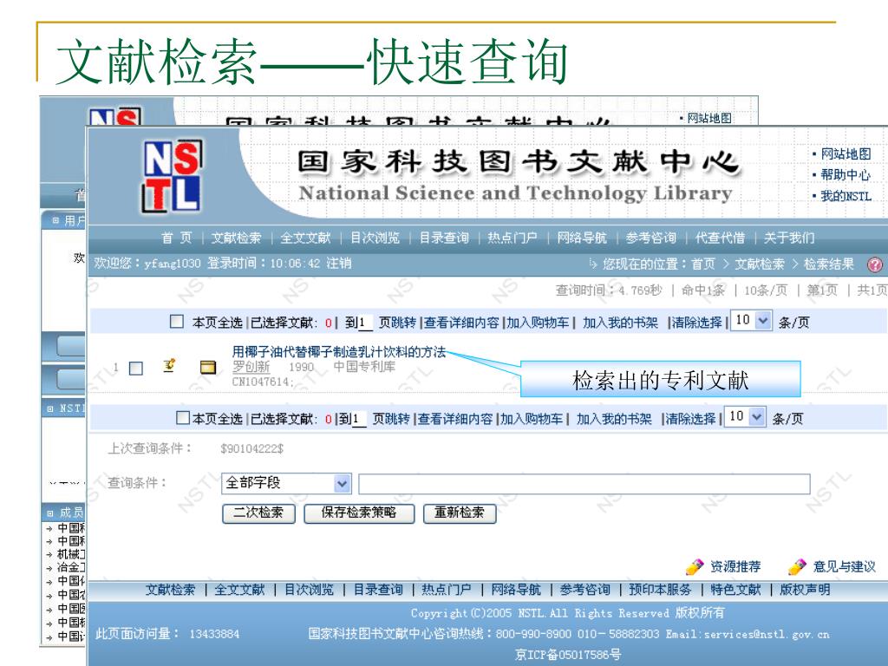
Task: Click the 保存检索策略 button
Action: click(359, 513)
